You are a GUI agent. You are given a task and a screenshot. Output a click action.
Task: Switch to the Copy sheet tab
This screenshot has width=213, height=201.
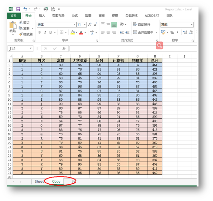[x=56, y=181]
